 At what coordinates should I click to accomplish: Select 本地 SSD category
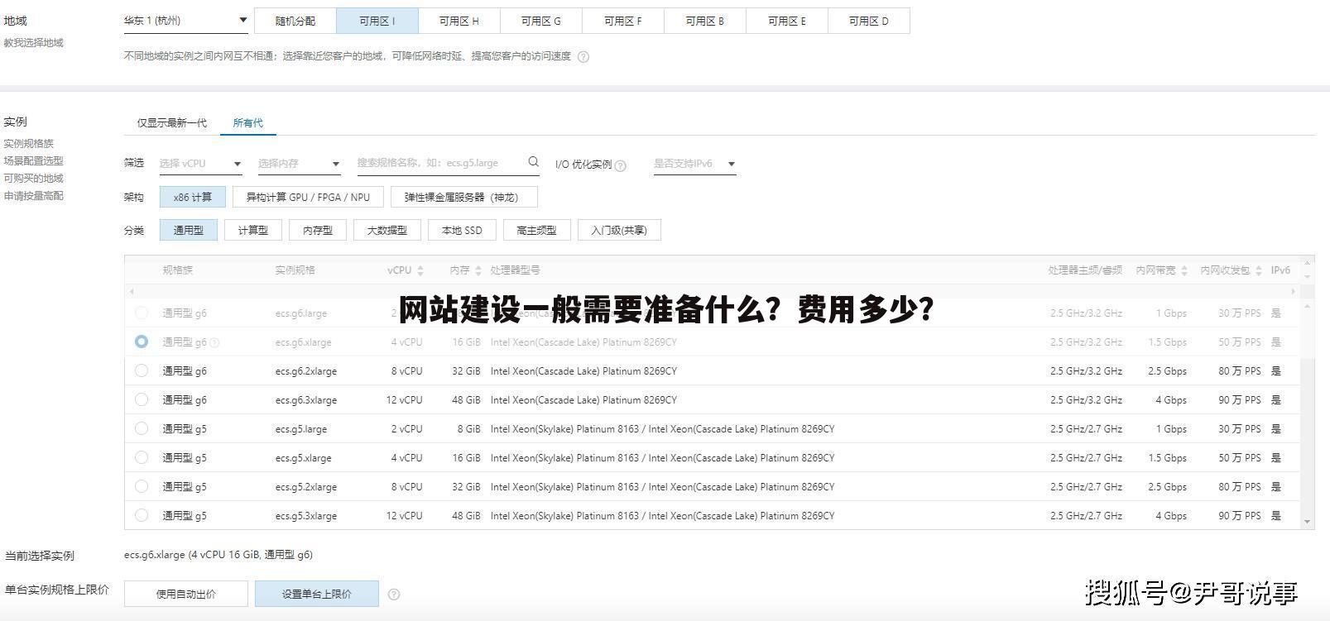[x=462, y=230]
